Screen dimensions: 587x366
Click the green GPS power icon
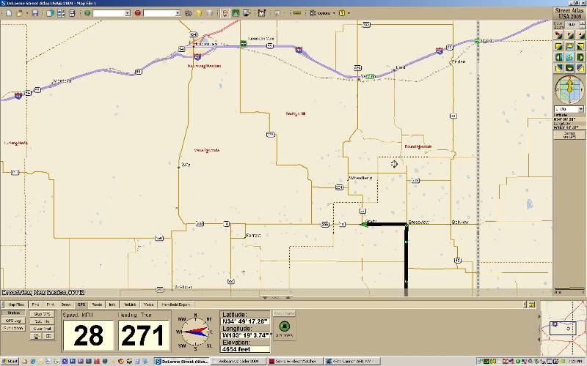[x=284, y=326]
